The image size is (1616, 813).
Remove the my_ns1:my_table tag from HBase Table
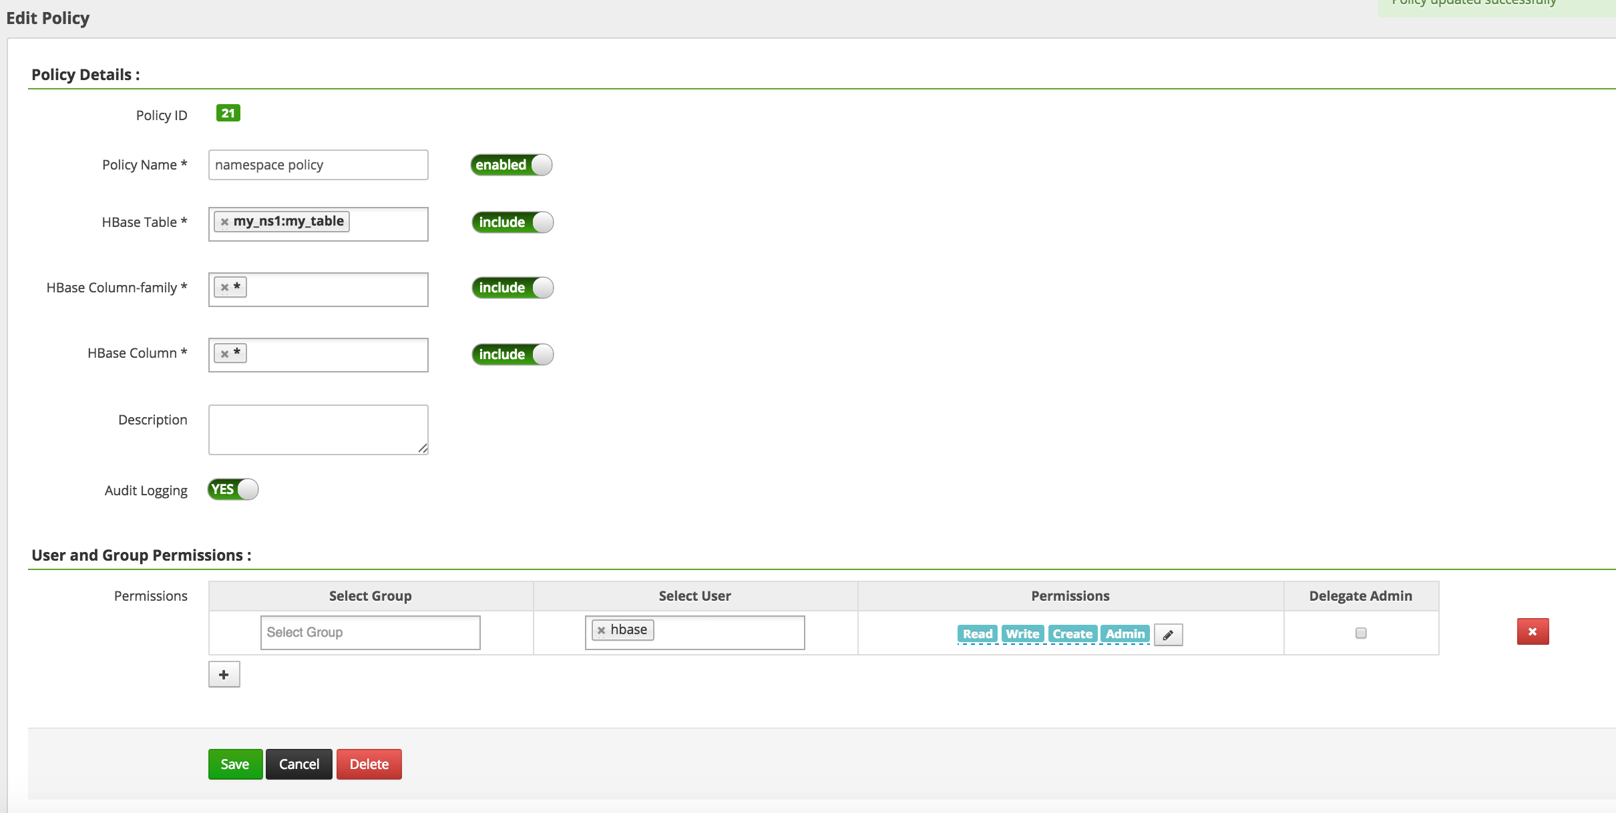pos(226,220)
